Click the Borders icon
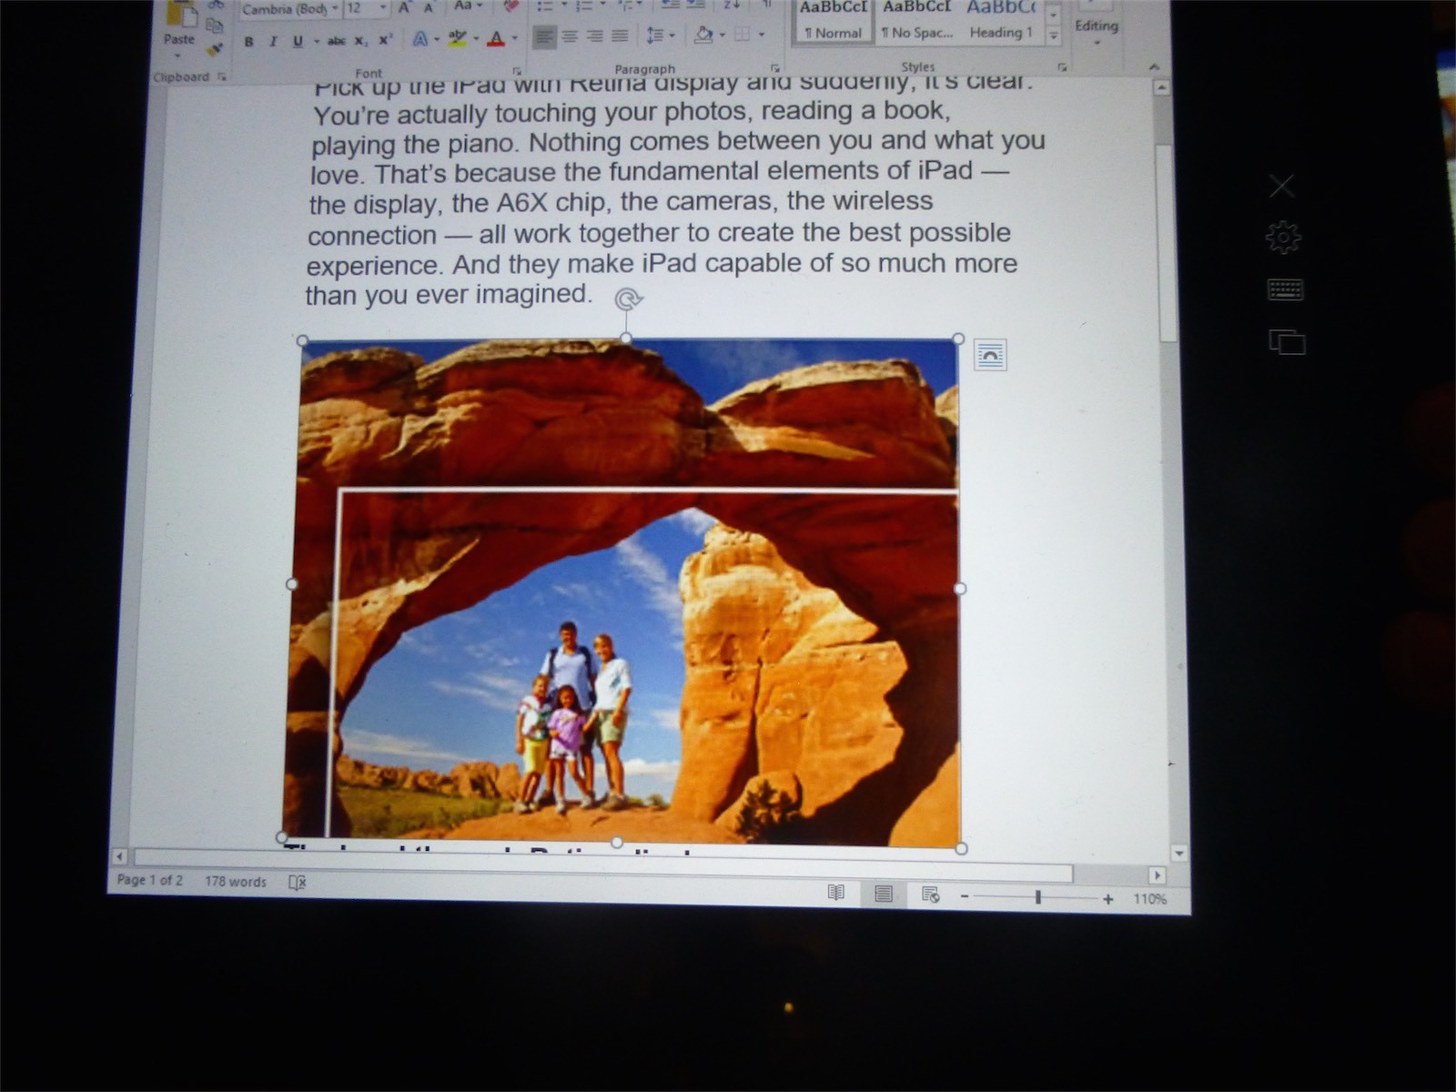This screenshot has height=1092, width=1456. (x=743, y=35)
